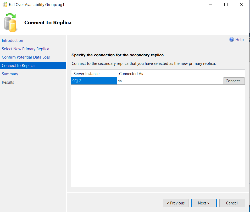
Task: Click the Server Instance column header
Action: click(x=94, y=74)
